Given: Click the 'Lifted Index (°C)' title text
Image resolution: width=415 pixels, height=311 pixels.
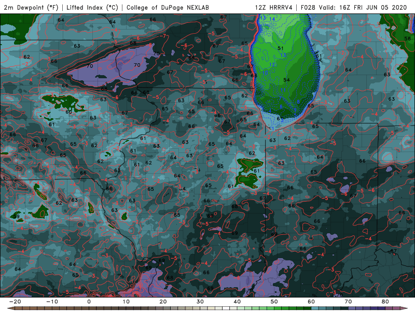Looking at the screenshot, I should (92, 7).
